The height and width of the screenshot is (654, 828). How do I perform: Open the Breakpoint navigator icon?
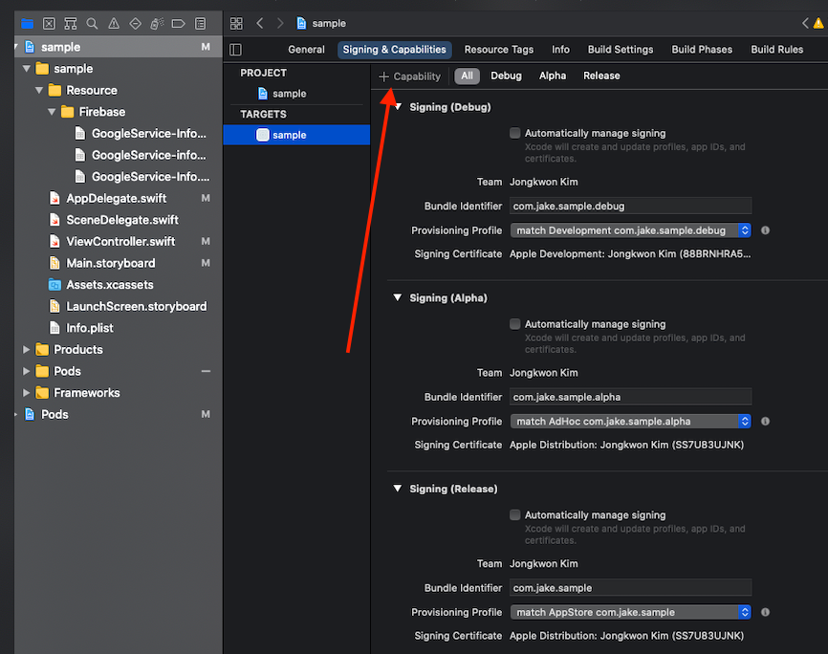tap(179, 24)
